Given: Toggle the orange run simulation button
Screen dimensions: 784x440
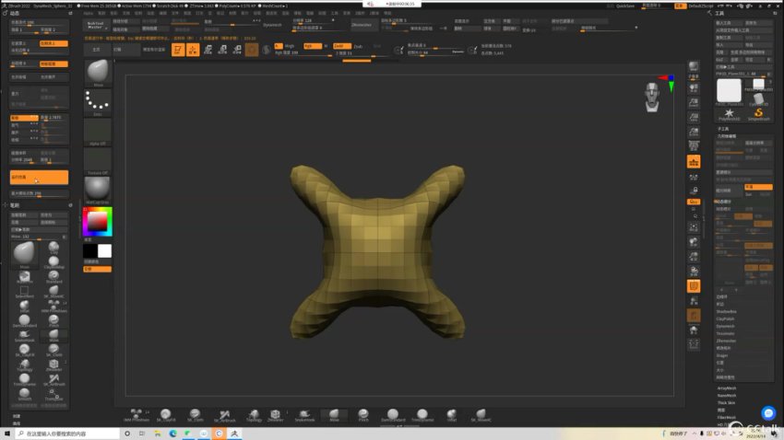Looking at the screenshot, I should (x=39, y=177).
